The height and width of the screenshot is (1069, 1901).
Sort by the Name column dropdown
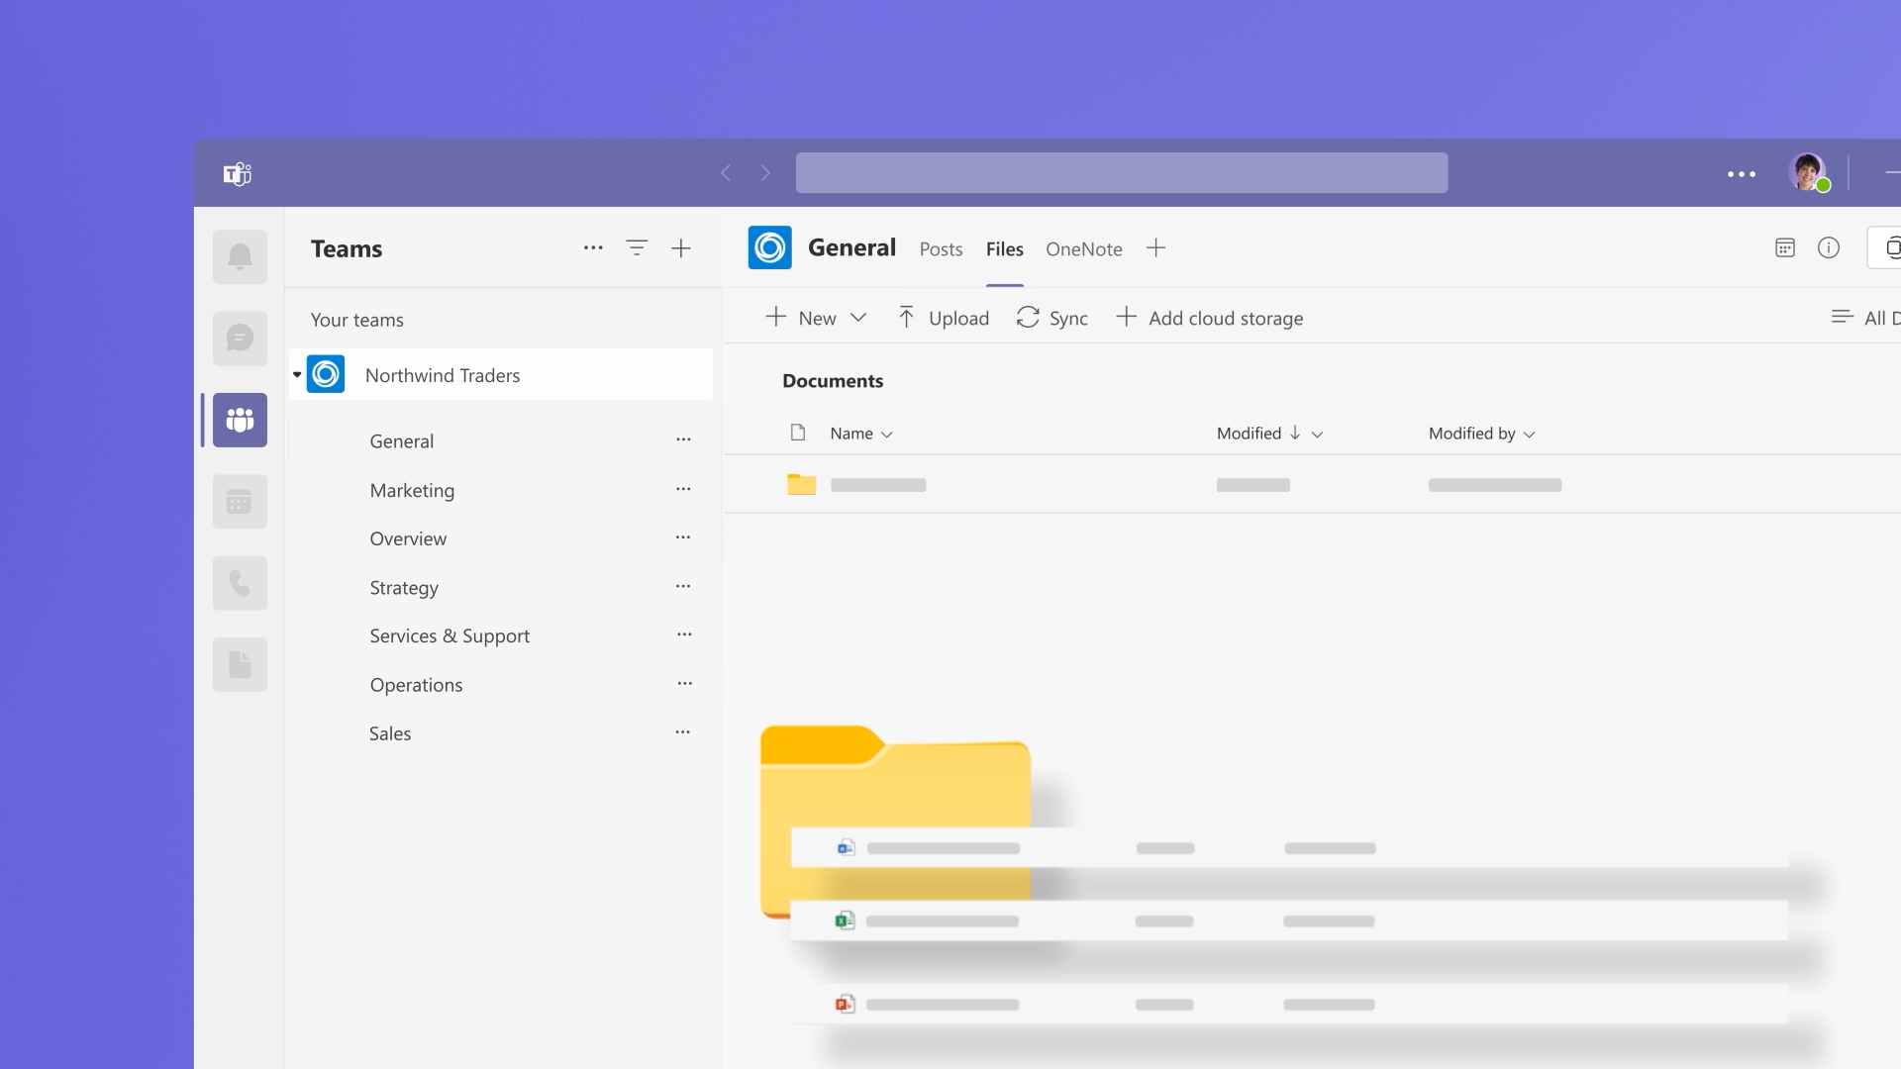click(861, 434)
